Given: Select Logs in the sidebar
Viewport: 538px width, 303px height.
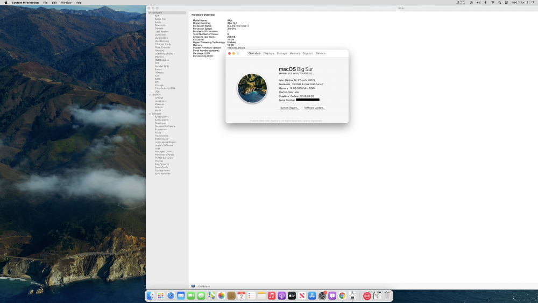Looking at the screenshot, I should pos(158,148).
